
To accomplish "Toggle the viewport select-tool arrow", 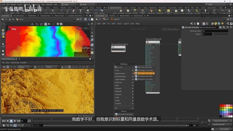I will tap(3, 44).
